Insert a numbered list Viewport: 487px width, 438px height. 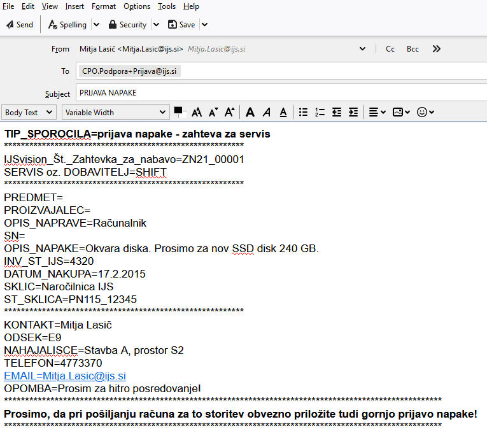pyautogui.click(x=320, y=112)
